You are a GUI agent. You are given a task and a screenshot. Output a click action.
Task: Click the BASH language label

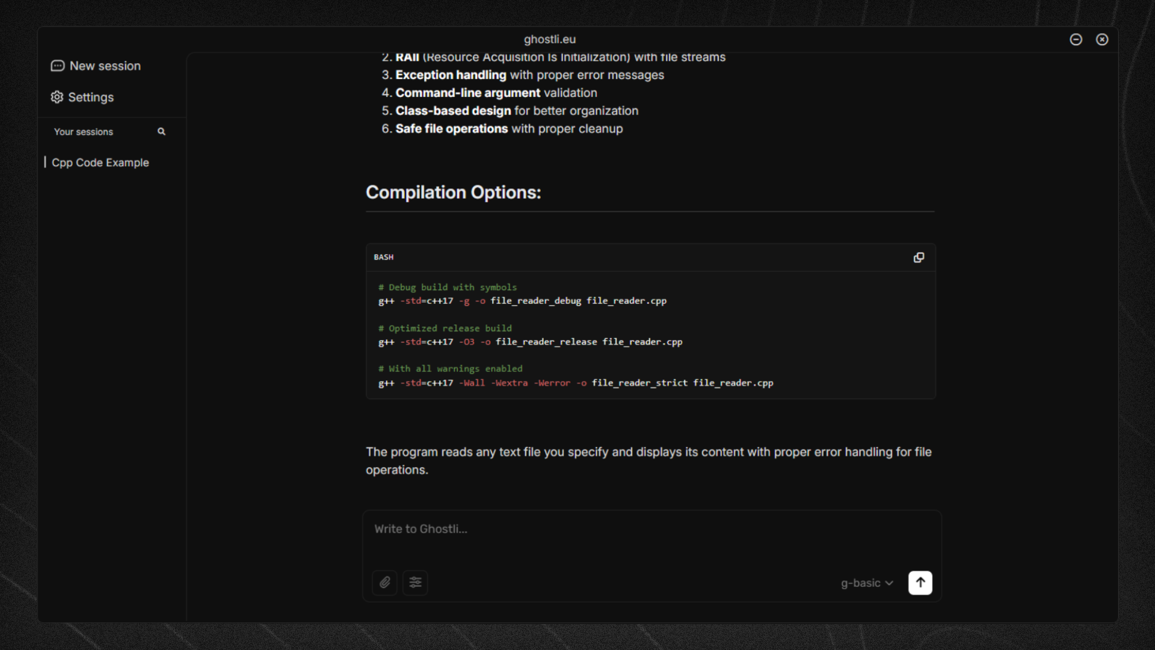[x=384, y=257]
